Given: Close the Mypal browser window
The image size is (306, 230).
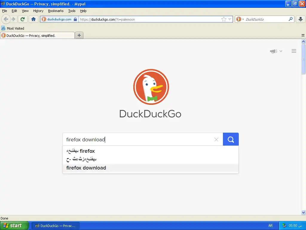Looking at the screenshot, I should pyautogui.click(x=302, y=4).
